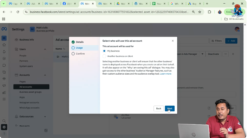Open the apps grid in bookmarks bar
247x138 pixels.
(x=4, y=19)
